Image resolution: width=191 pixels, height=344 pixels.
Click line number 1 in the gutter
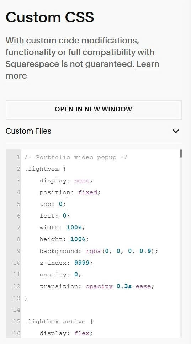[x=18, y=157]
